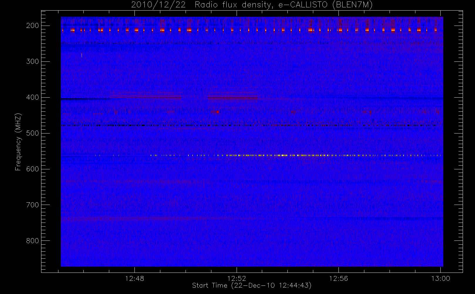Click the bright red burst near 440 MHz

point(218,112)
